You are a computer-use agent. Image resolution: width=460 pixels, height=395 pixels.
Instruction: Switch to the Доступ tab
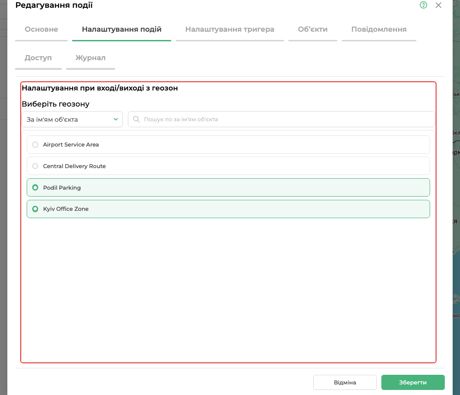(x=38, y=58)
